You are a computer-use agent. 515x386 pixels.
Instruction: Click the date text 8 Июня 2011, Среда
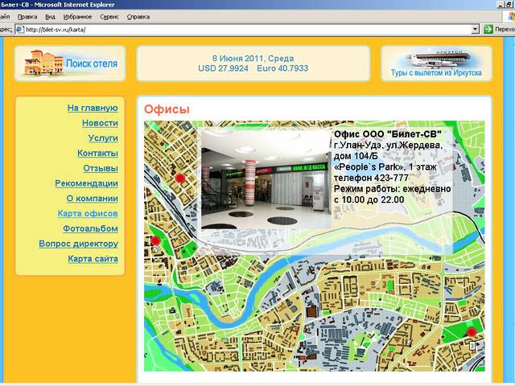point(253,59)
